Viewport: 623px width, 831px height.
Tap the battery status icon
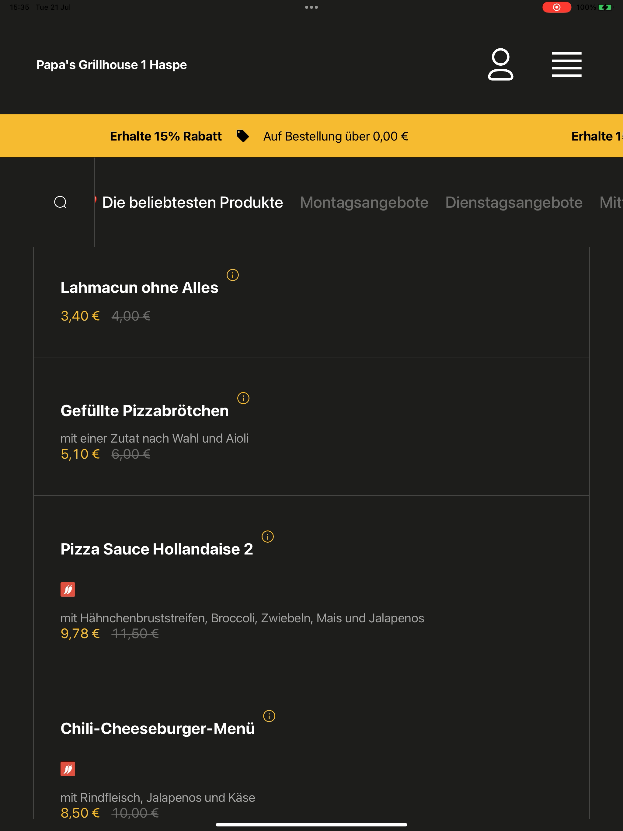tap(605, 7)
